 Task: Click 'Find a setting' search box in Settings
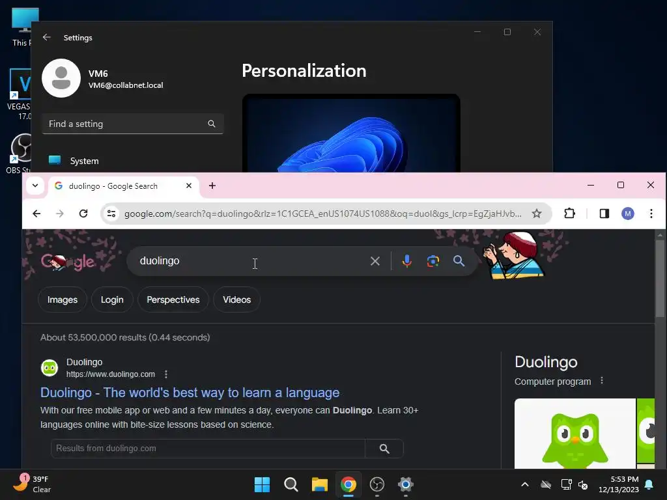(x=133, y=124)
